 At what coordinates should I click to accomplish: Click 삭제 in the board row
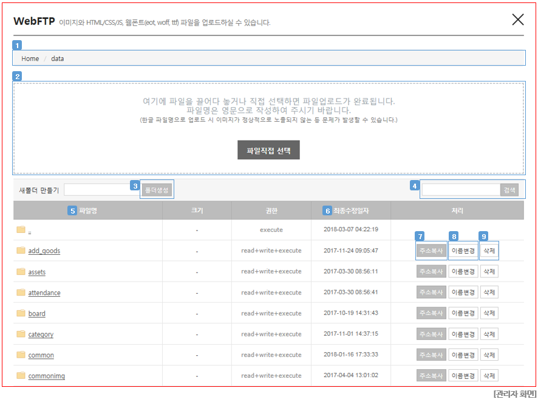click(x=489, y=313)
